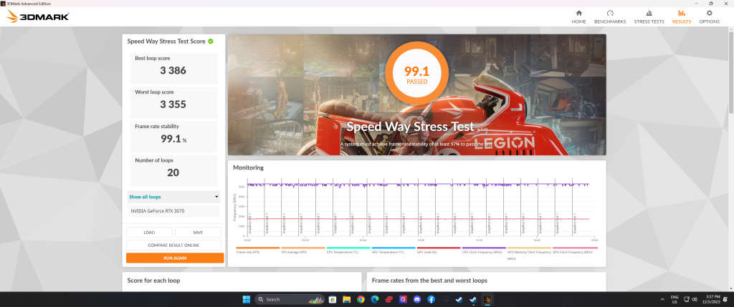Click the orange RUN AGAIN button
Image resolution: width=734 pixels, height=307 pixels.
point(175,258)
